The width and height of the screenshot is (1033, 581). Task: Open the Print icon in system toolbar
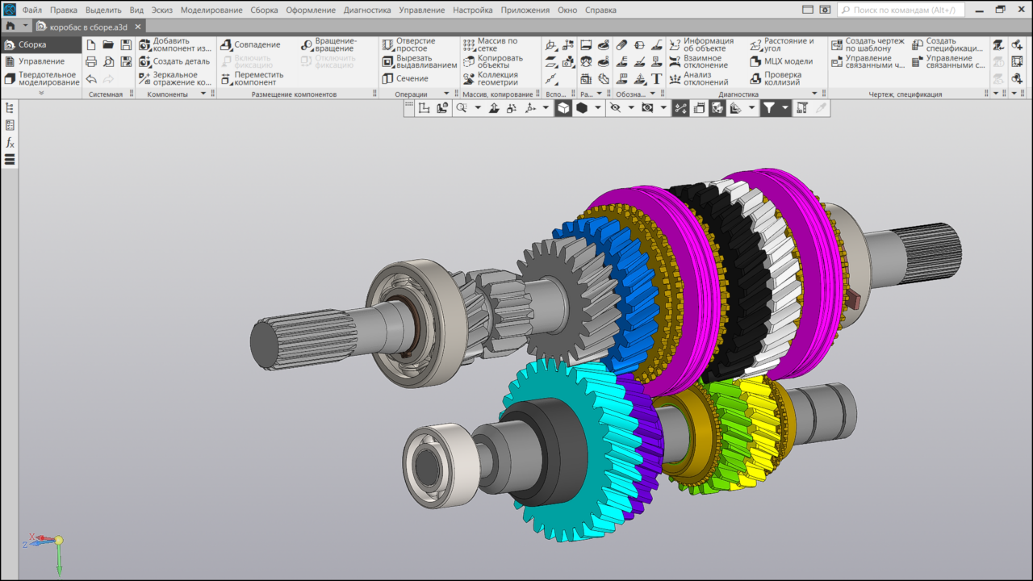pos(91,61)
